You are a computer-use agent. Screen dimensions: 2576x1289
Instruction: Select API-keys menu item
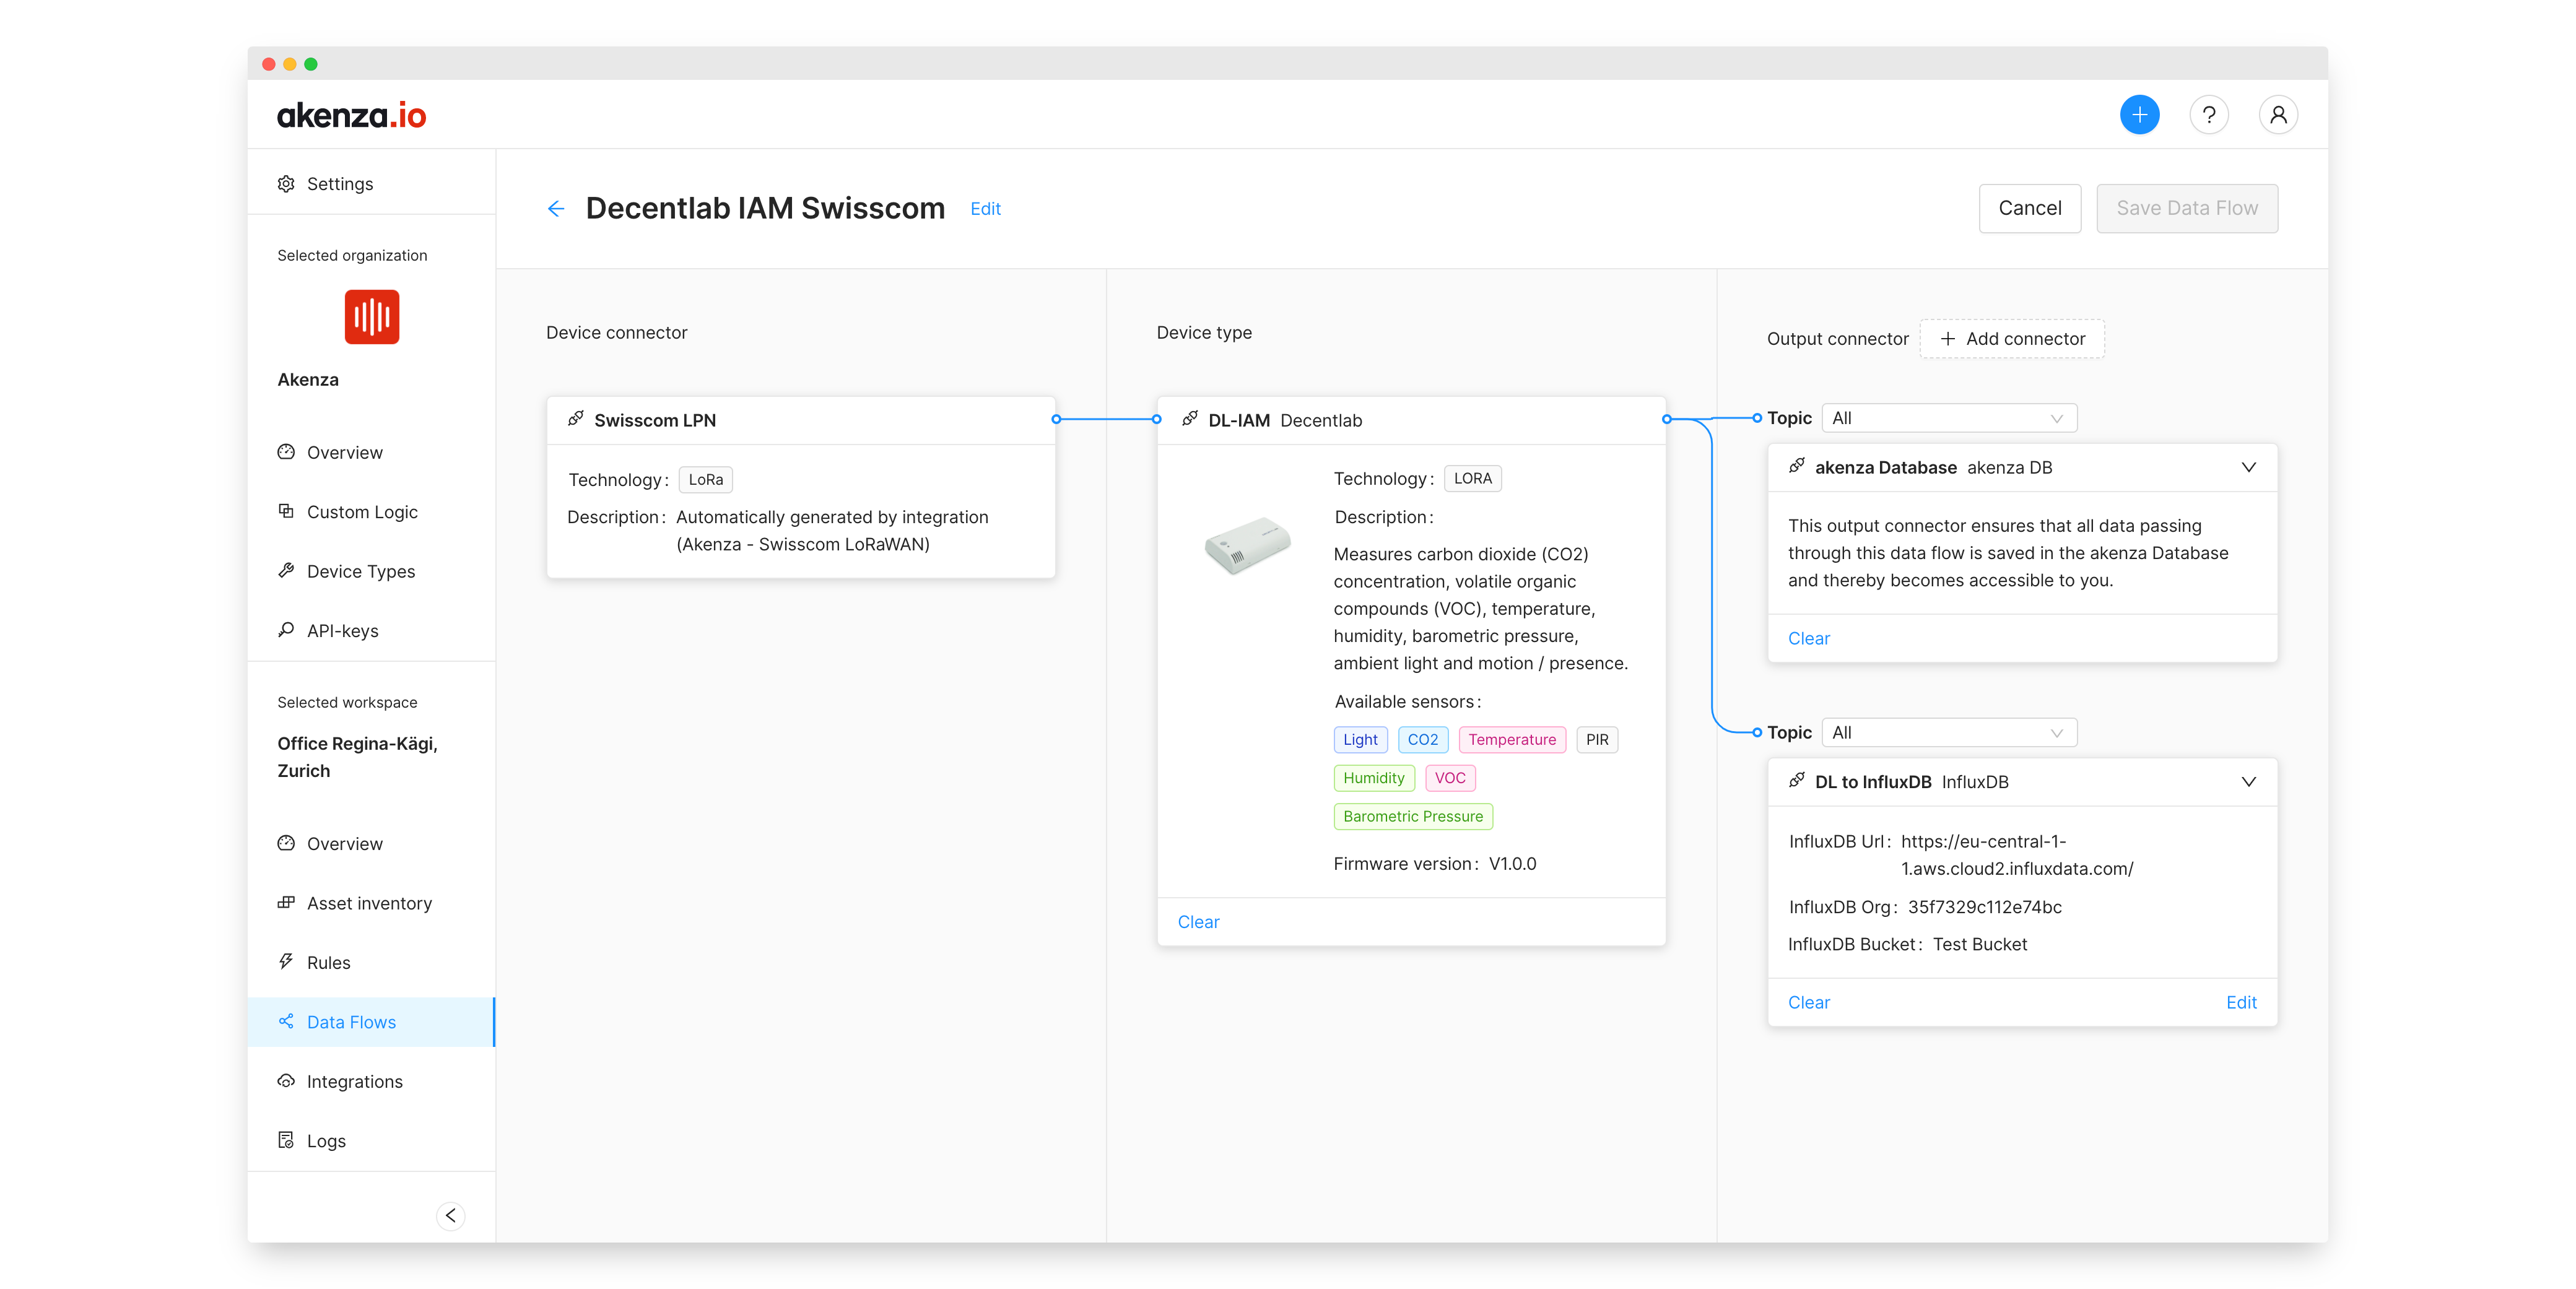pos(371,631)
